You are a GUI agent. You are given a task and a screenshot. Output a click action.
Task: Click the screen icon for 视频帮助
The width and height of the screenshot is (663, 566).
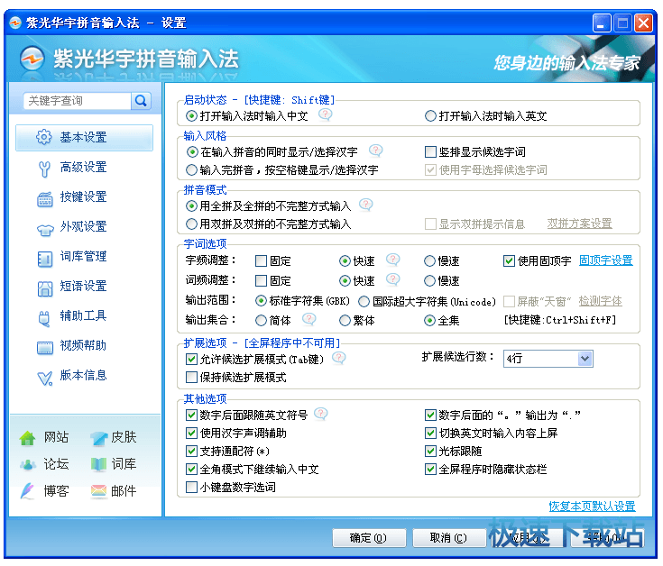45,348
